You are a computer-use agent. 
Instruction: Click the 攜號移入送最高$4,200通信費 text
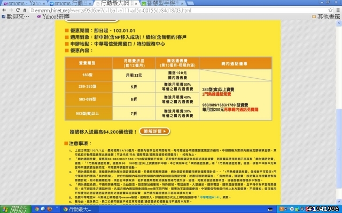point(103,132)
